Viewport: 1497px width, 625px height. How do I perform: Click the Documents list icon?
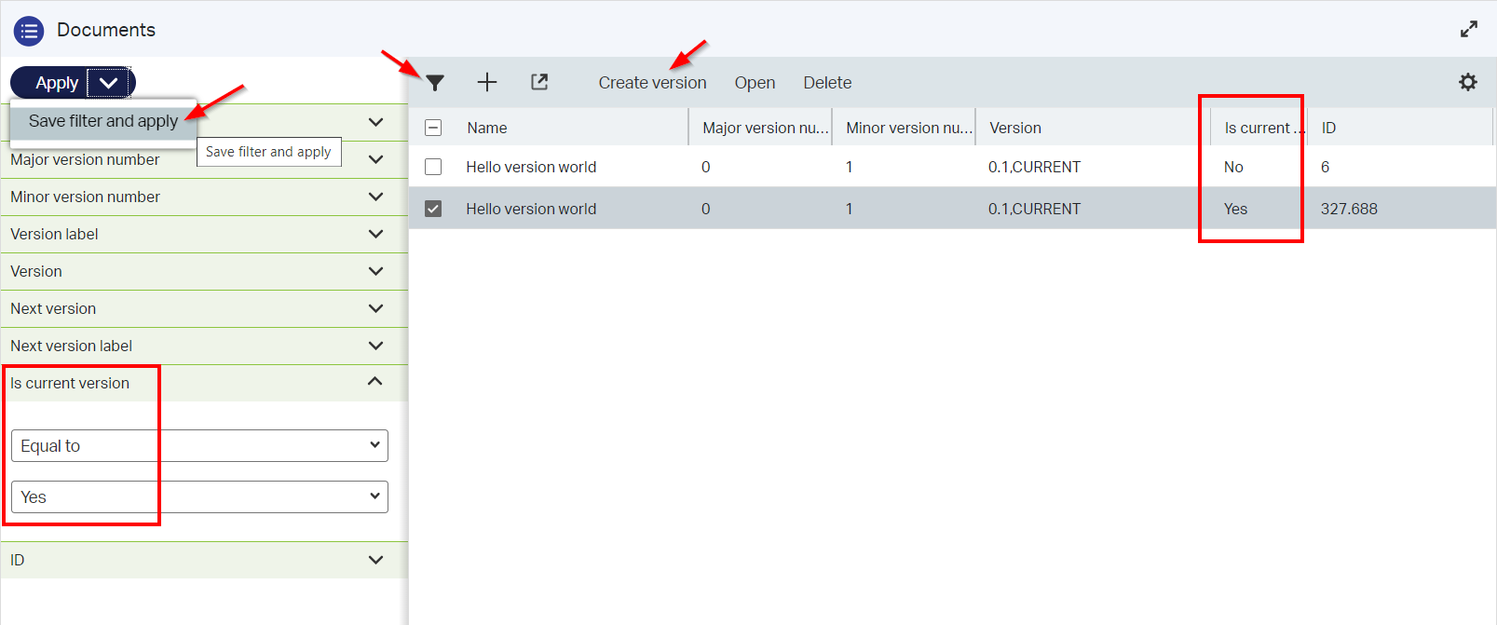(29, 31)
